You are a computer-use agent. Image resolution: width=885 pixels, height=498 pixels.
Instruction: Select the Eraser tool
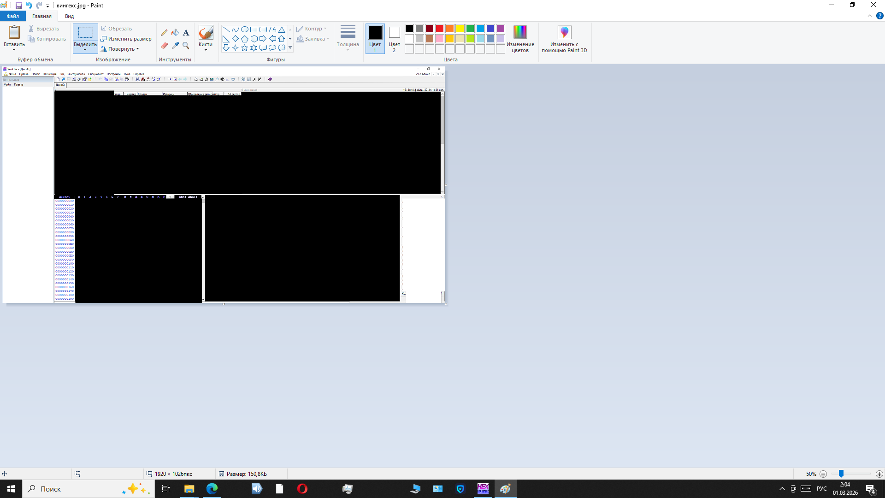coord(164,46)
